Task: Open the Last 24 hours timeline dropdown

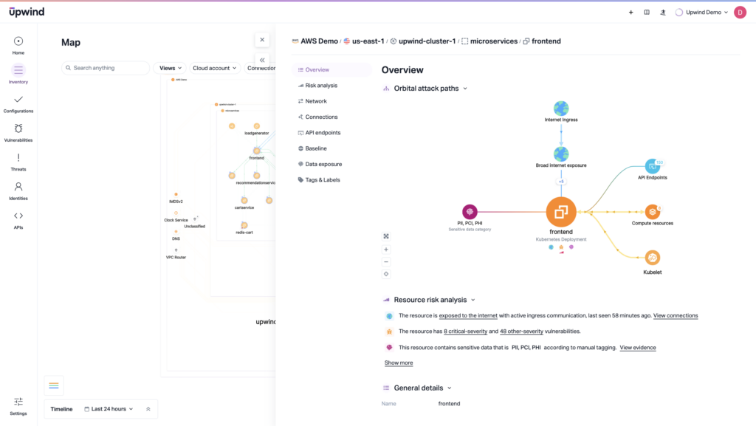Action: pos(109,409)
